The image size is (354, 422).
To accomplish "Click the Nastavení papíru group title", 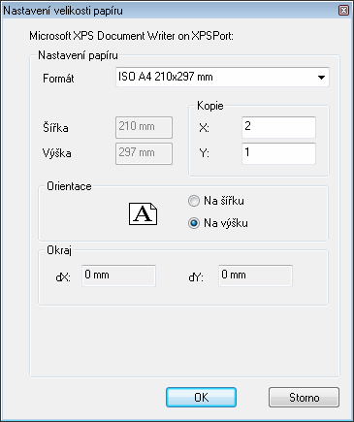I will point(78,55).
